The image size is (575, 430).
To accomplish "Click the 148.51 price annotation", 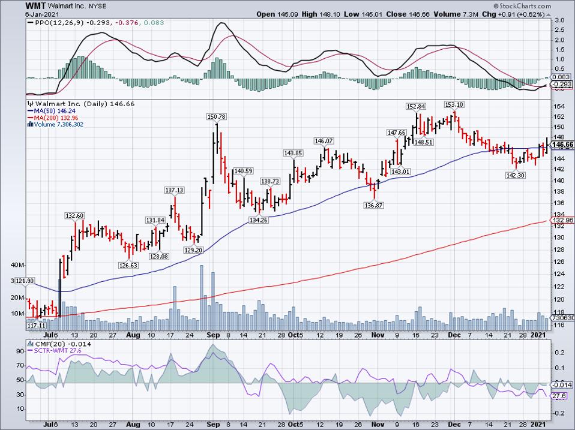I will point(423,142).
